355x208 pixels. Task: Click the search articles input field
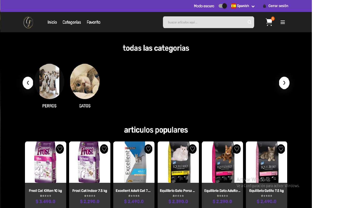pos(208,22)
